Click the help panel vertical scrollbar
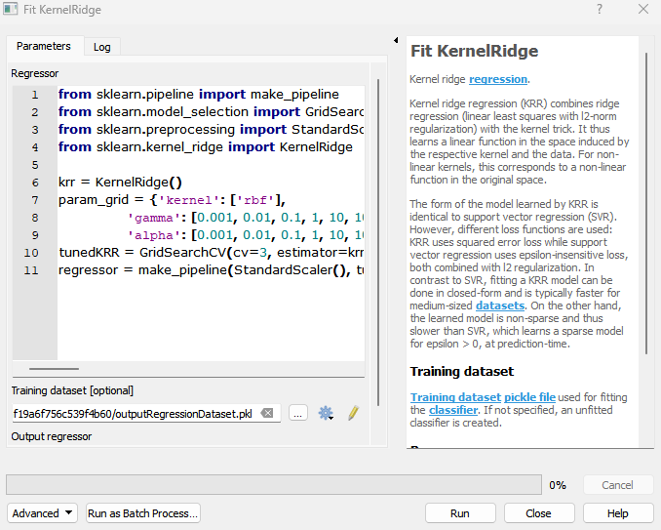This screenshot has width=661, height=530. point(645,203)
